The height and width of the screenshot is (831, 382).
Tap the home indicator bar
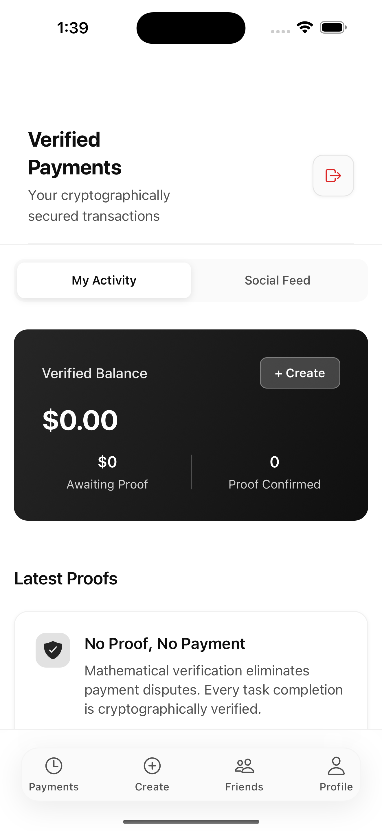pos(191,822)
